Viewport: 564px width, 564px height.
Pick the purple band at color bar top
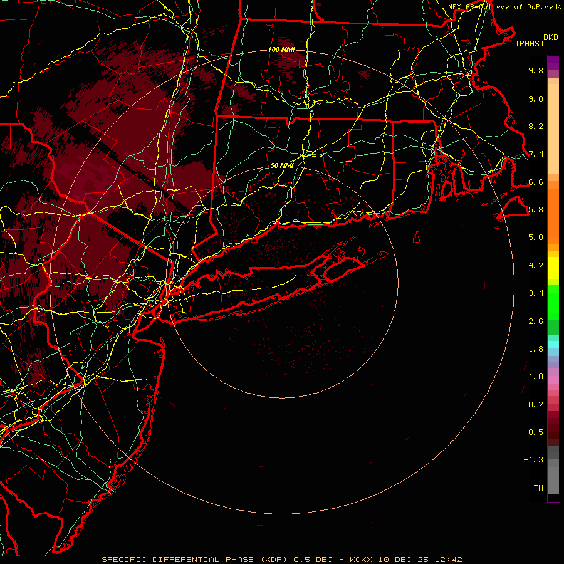(553, 63)
